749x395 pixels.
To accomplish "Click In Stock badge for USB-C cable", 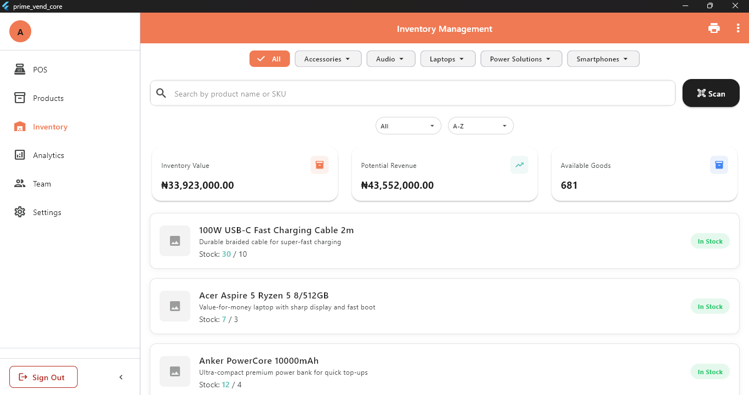I will [x=710, y=241].
